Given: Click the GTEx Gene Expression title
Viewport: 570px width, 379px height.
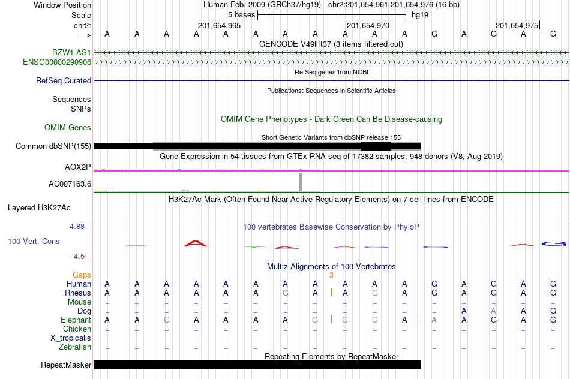Looking at the screenshot, I should [x=331, y=157].
